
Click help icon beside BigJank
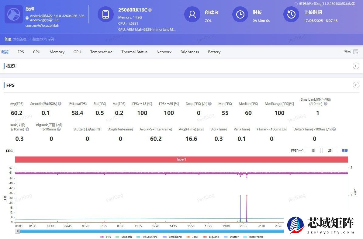pyautogui.click(x=59, y=129)
